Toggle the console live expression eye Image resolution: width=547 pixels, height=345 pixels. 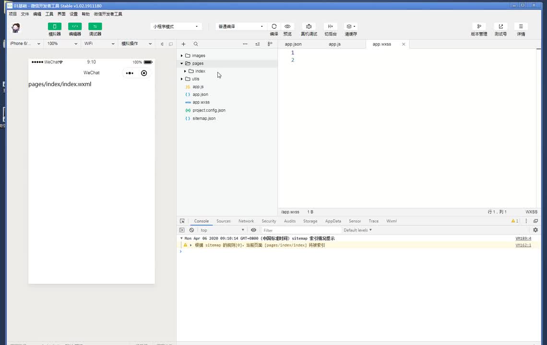coord(254,230)
